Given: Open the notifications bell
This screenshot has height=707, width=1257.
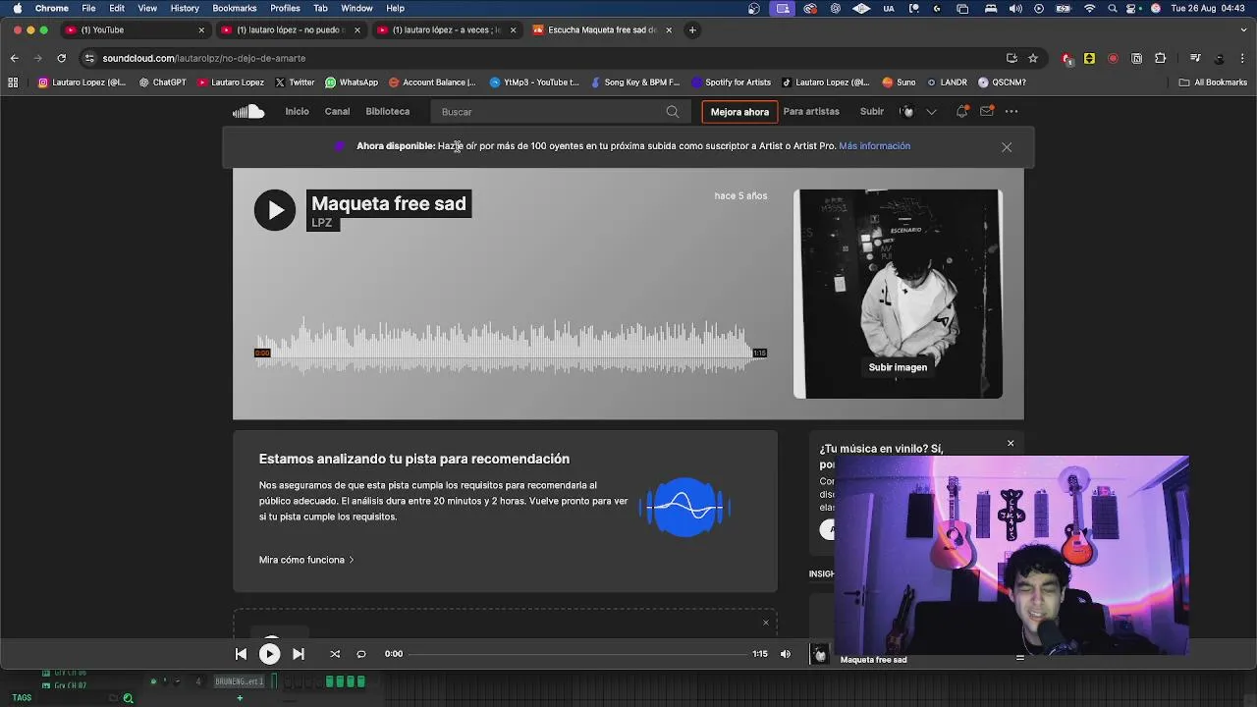Looking at the screenshot, I should click(962, 112).
